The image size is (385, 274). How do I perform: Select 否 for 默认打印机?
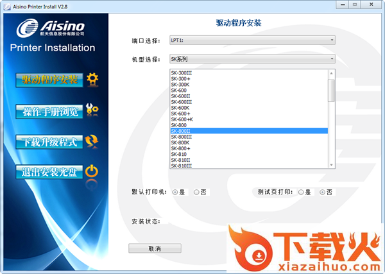196,192
